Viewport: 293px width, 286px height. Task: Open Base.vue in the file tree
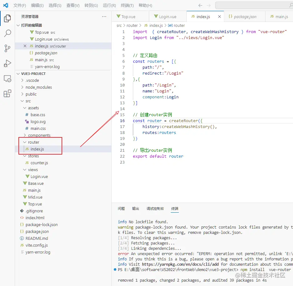[63, 183]
